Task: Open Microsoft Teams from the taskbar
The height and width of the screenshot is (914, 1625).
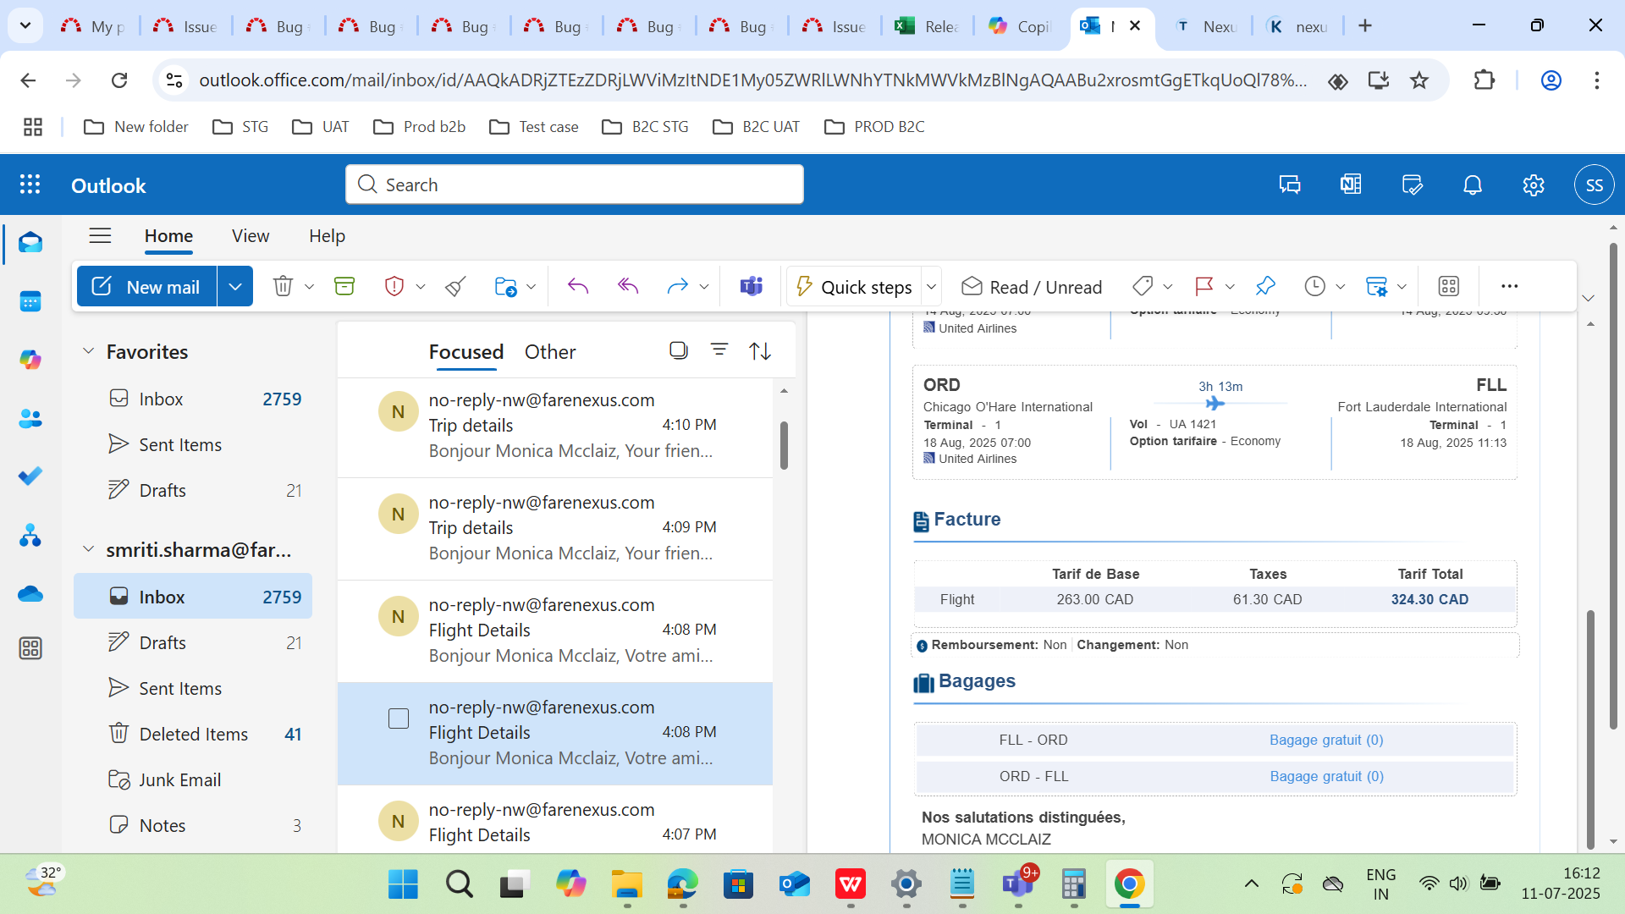Action: (1018, 884)
